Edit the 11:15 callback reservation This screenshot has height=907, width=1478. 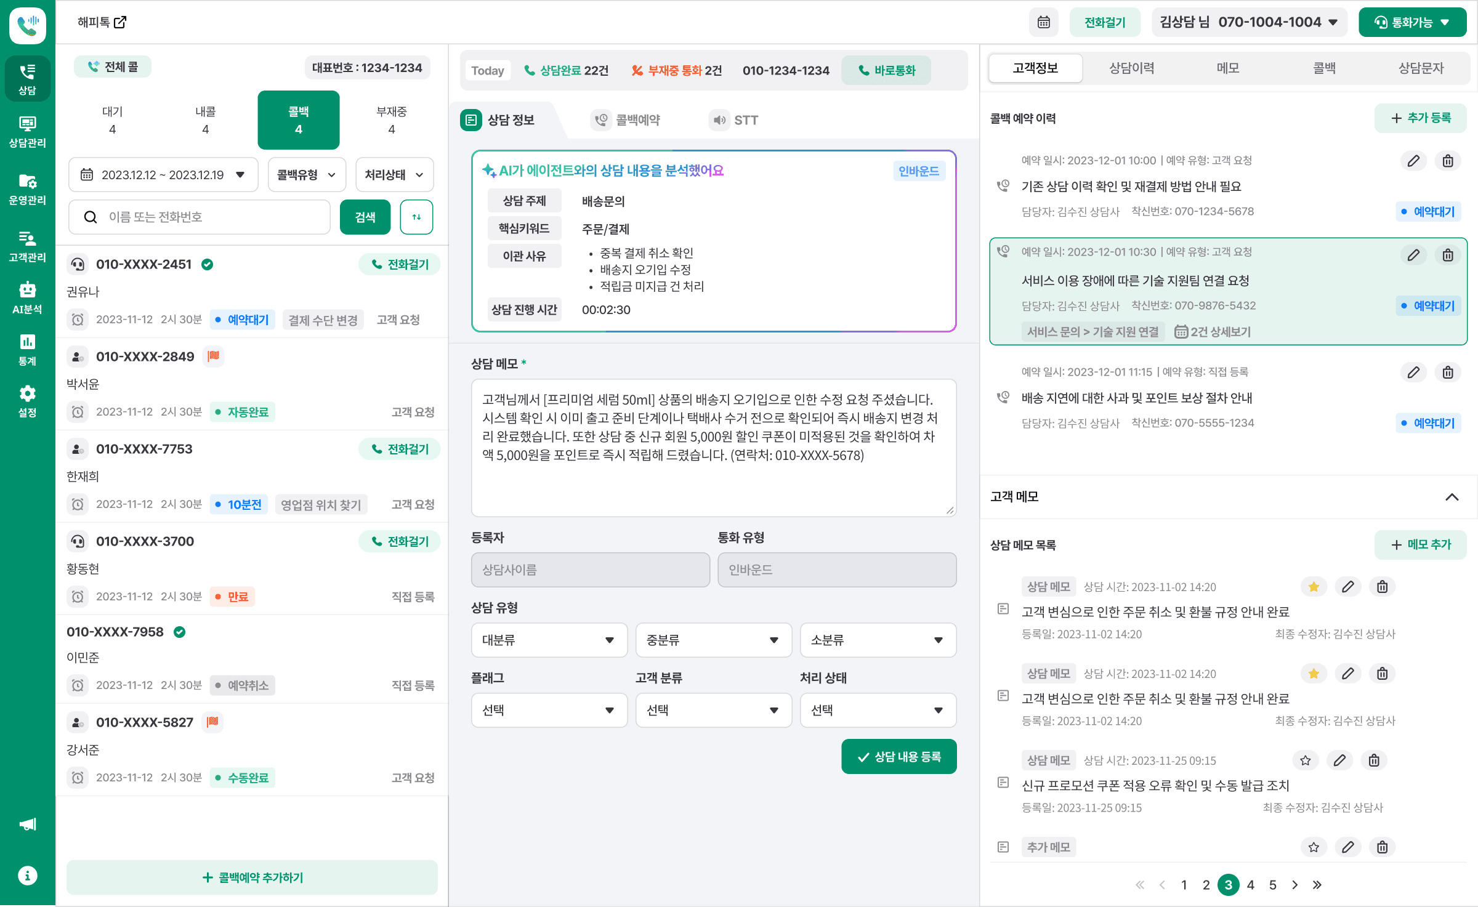coord(1413,373)
